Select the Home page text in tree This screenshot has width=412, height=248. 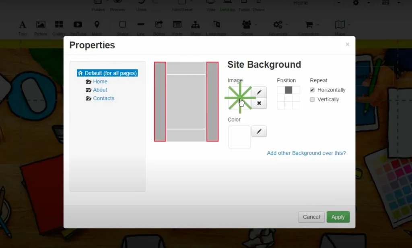100,81
